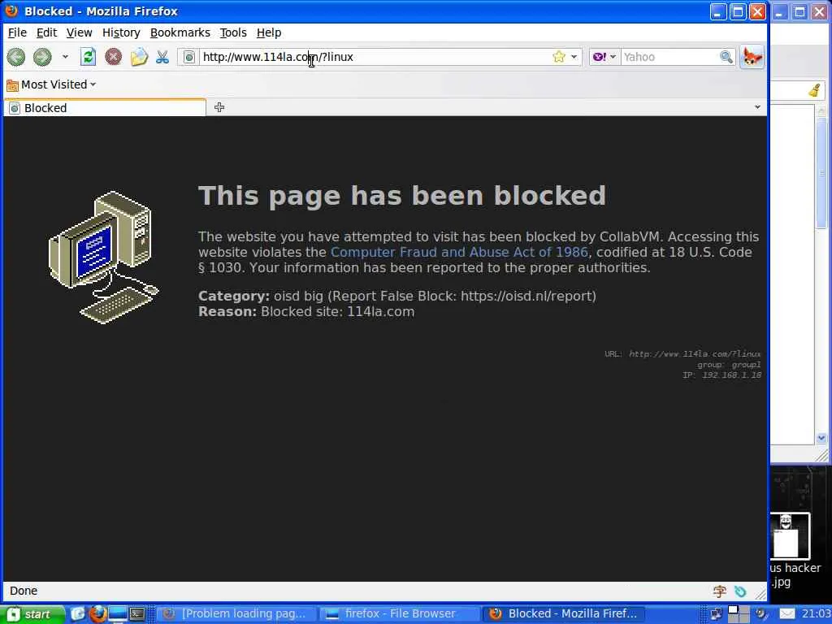This screenshot has height=624, width=832.
Task: Open the File menu
Action: click(x=17, y=32)
